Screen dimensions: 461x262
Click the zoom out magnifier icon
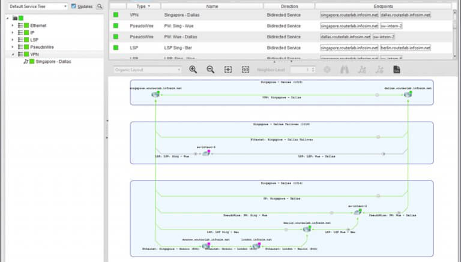pos(211,70)
